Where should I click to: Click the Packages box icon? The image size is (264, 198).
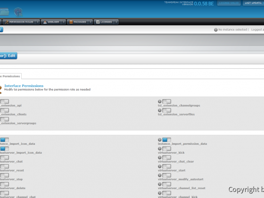pos(71,22)
